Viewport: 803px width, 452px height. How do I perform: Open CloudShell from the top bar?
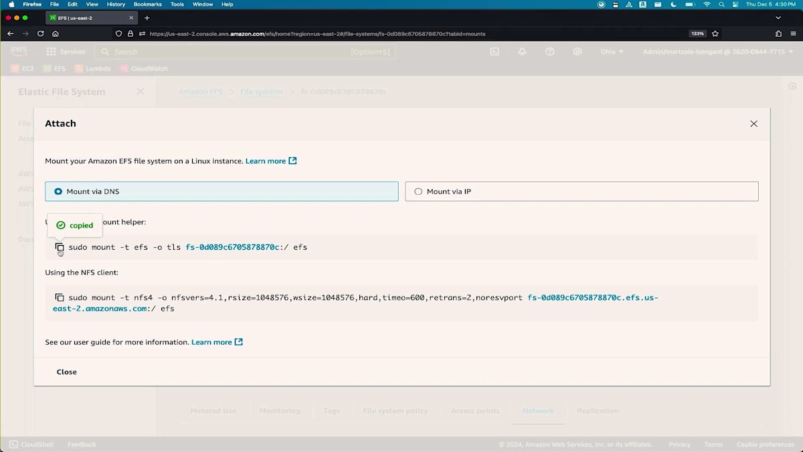point(495,52)
